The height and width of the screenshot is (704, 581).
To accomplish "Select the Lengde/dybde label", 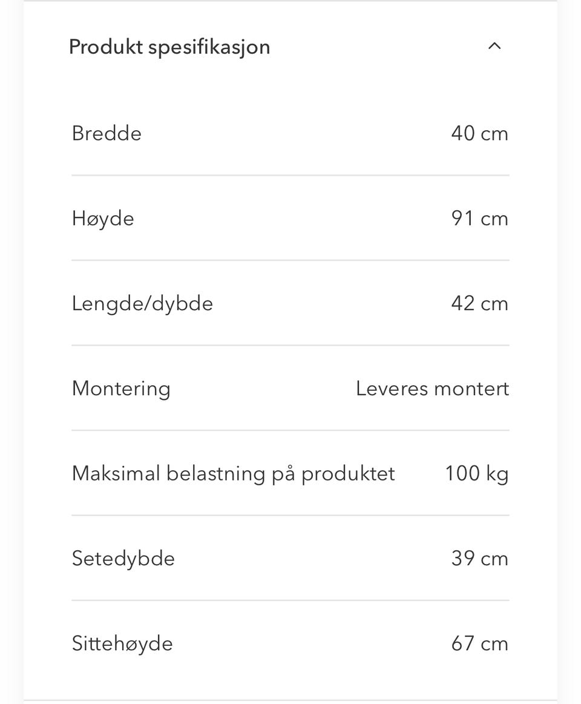I will (x=142, y=303).
